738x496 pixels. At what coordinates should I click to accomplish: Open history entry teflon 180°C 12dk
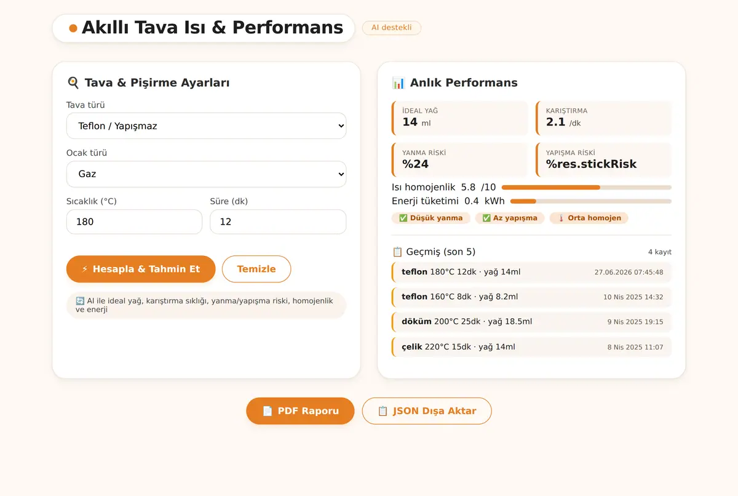[x=531, y=272]
